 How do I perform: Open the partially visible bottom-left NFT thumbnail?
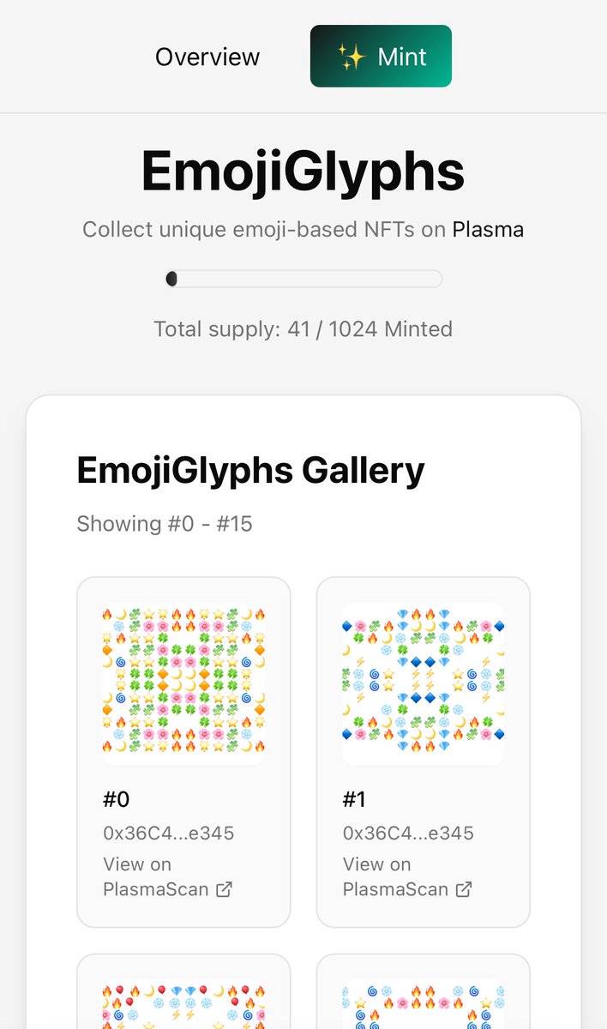click(183, 1003)
